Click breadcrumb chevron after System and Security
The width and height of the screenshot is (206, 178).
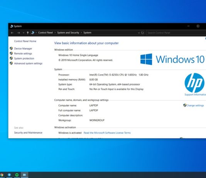point(81,33)
